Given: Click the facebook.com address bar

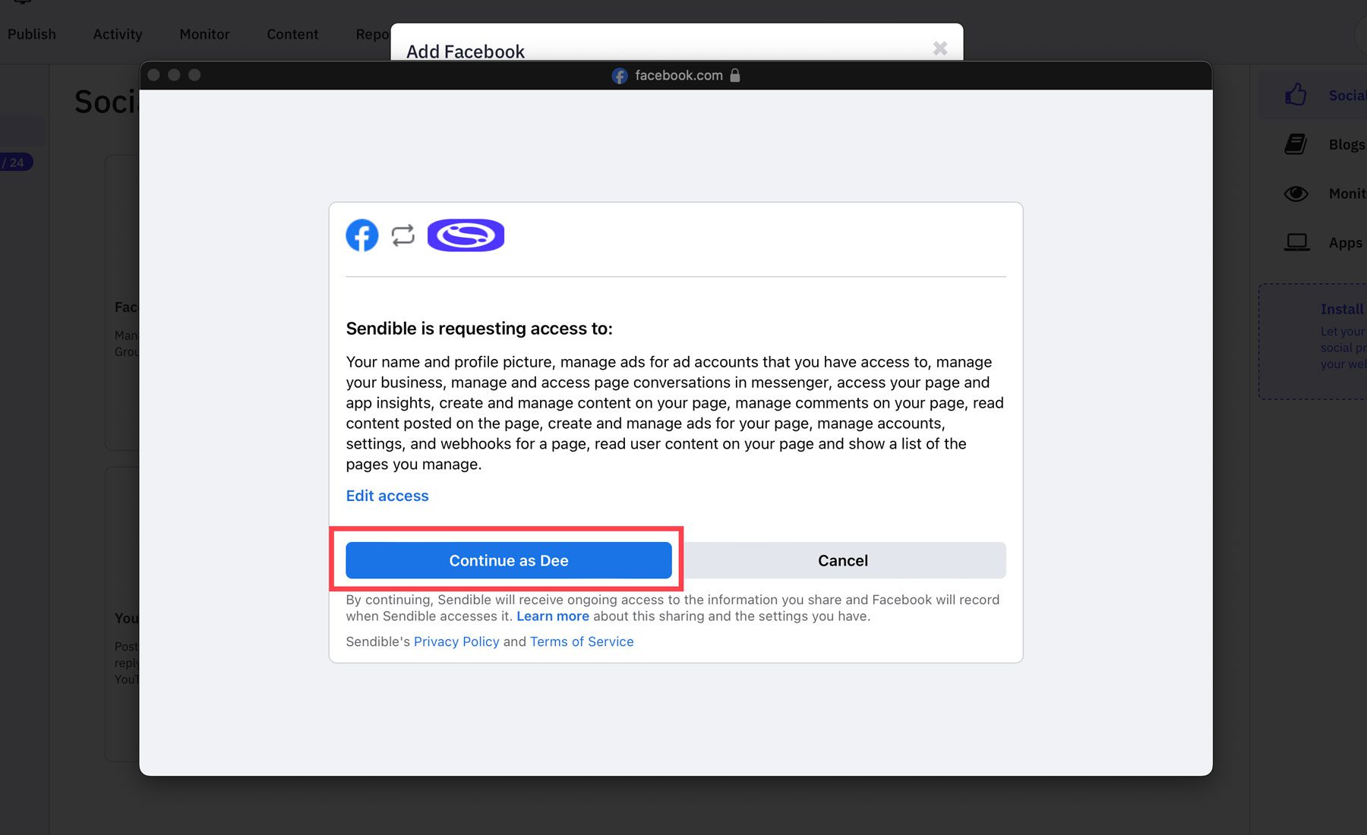Looking at the screenshot, I should [678, 75].
